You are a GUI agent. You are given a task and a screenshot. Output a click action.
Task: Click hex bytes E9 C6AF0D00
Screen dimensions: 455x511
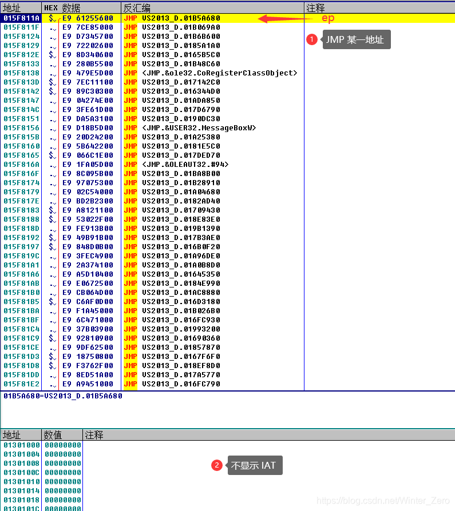pyautogui.click(x=88, y=301)
